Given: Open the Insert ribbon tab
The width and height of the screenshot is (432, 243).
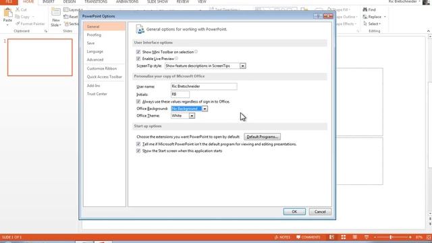Looking at the screenshot, I should coord(49,1).
